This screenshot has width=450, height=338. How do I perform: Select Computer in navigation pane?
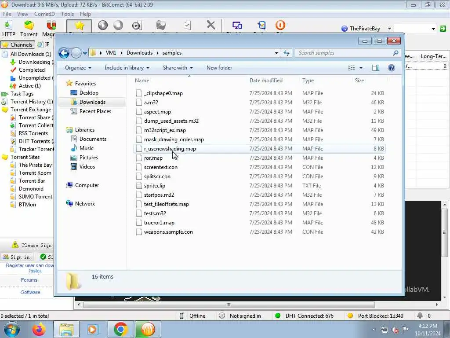click(87, 185)
